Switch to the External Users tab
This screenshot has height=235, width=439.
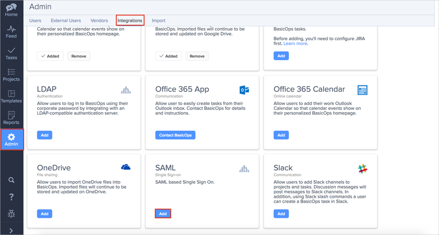(x=65, y=21)
